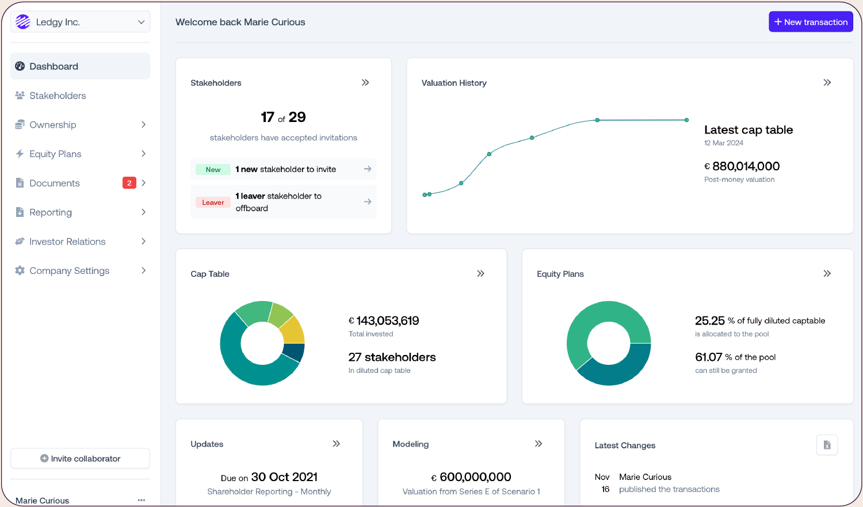Click the Company Settings gear icon

click(x=20, y=270)
